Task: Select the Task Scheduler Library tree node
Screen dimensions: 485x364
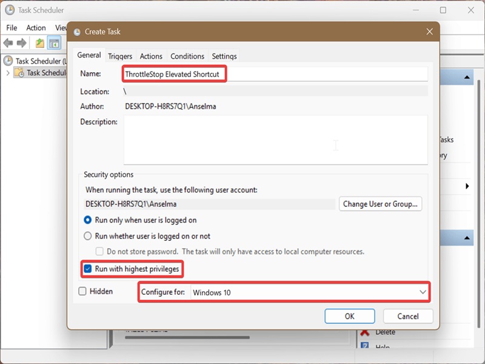Action: coord(40,73)
